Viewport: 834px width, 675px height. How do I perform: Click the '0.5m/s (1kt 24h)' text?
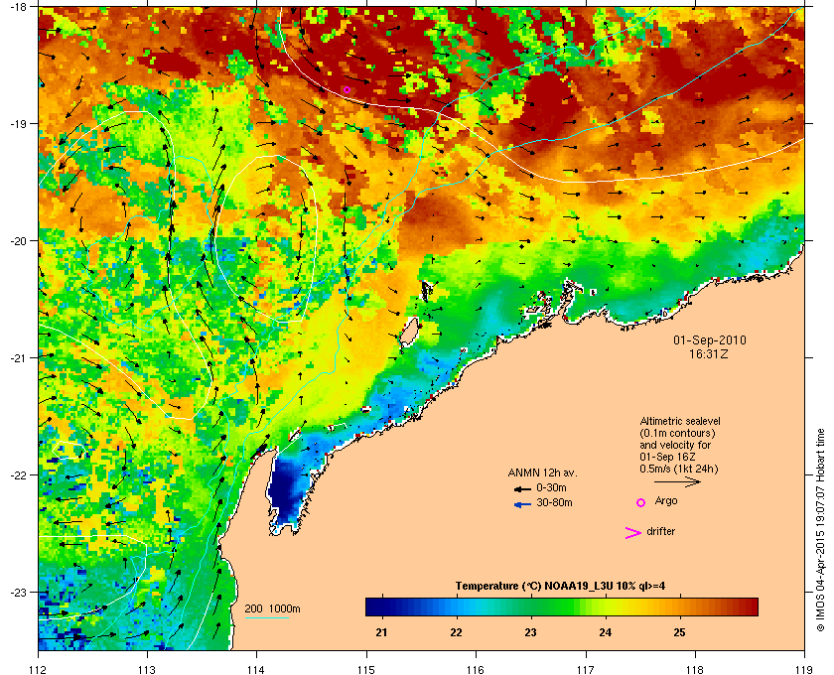679,470
